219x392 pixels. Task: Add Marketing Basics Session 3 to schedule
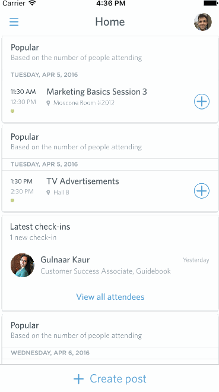202,102
